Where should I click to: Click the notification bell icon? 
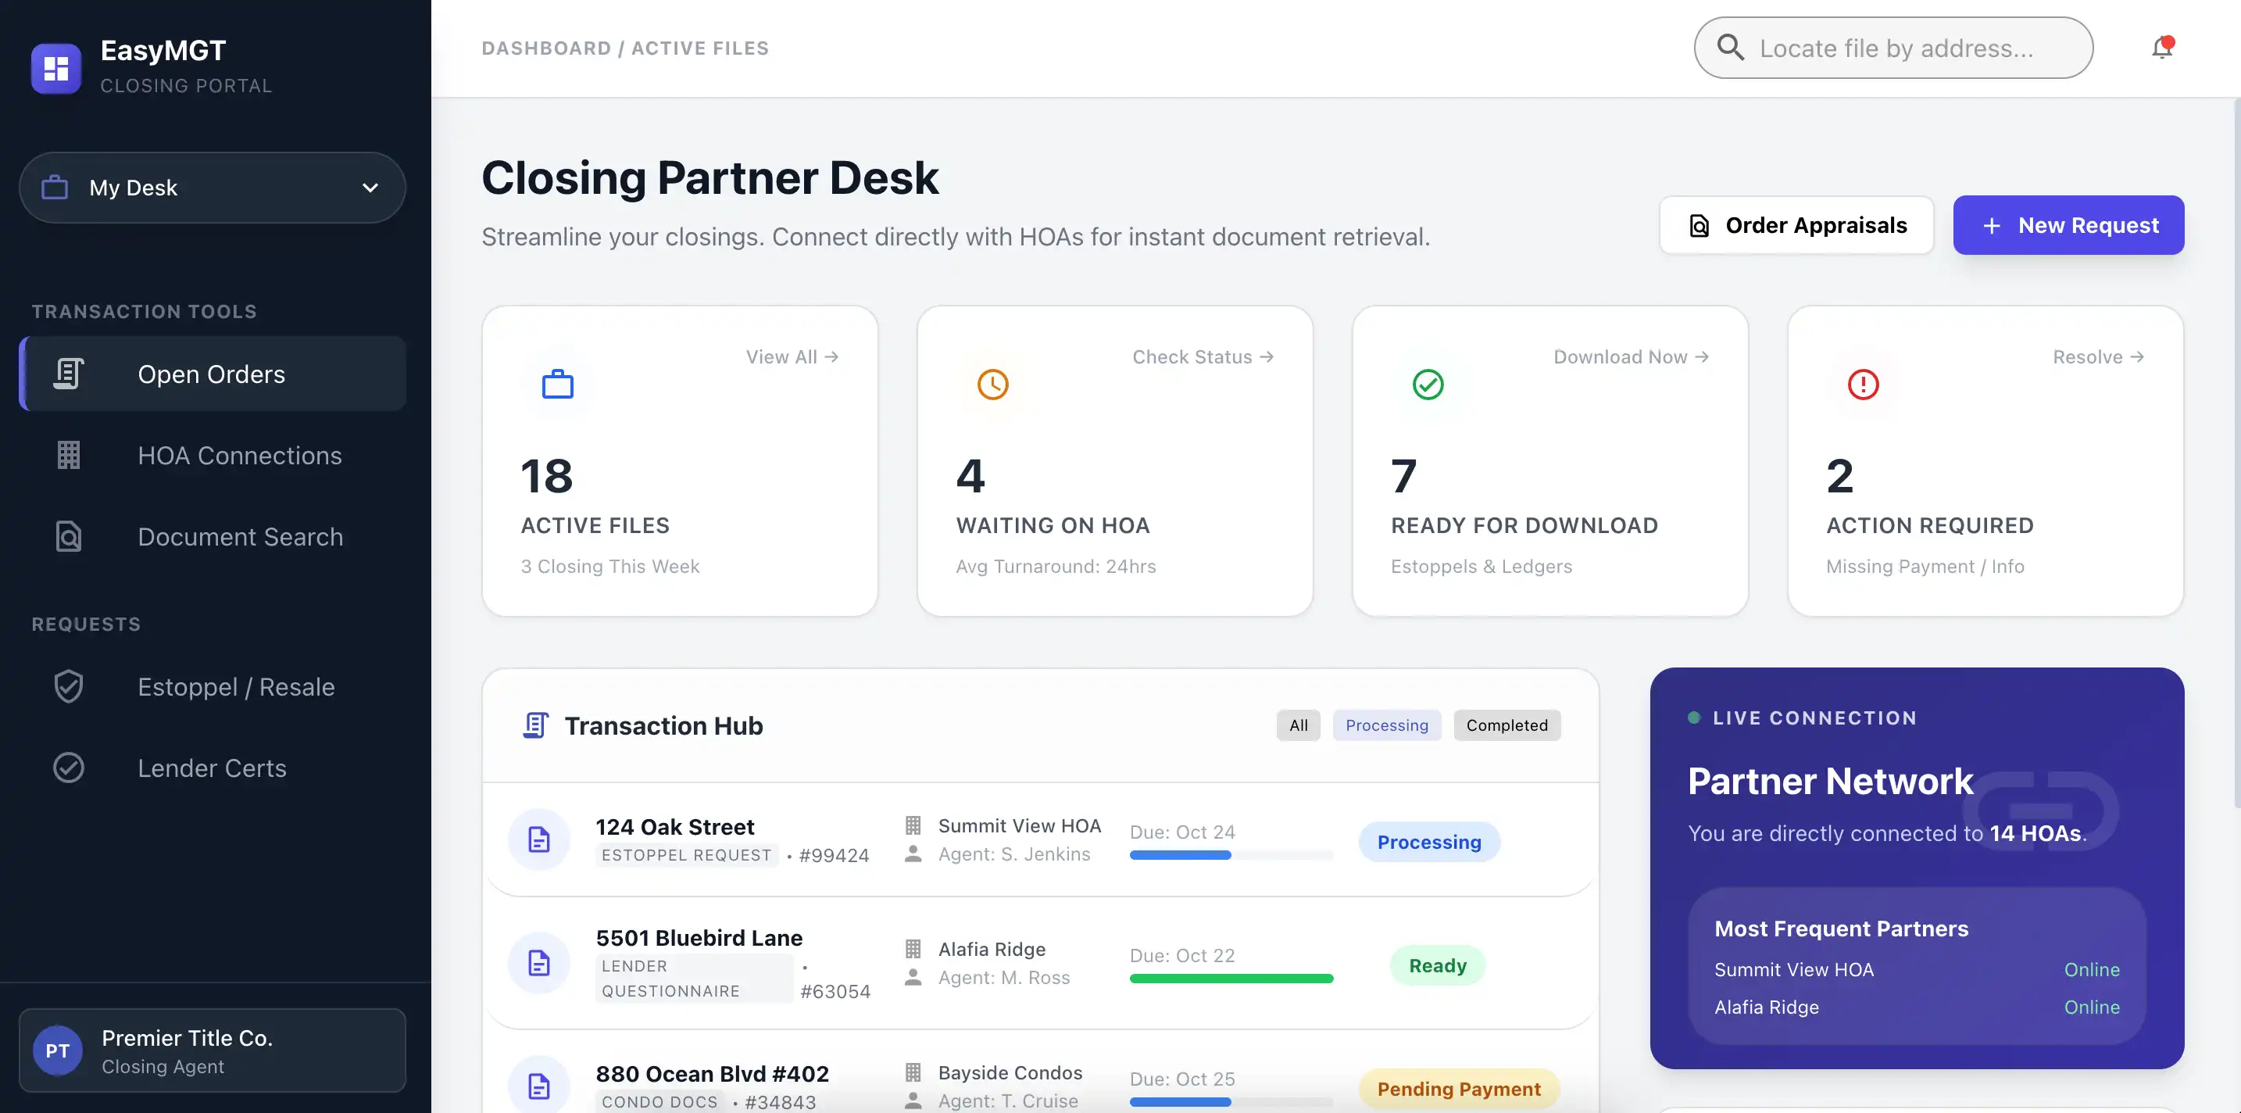click(2162, 48)
